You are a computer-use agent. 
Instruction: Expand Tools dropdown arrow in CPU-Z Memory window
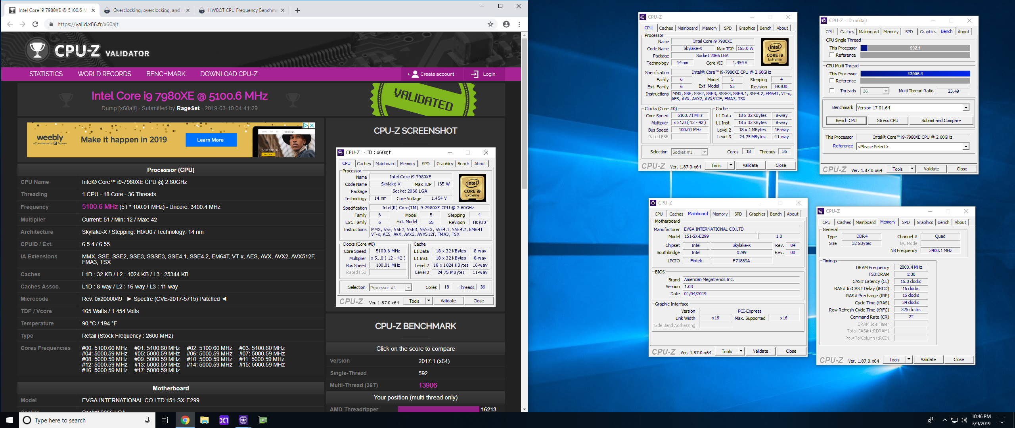tap(909, 359)
